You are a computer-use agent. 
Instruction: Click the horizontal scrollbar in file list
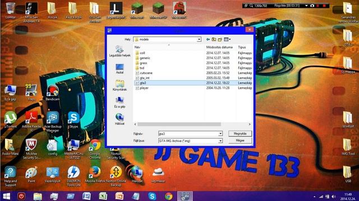pyautogui.click(x=179, y=124)
